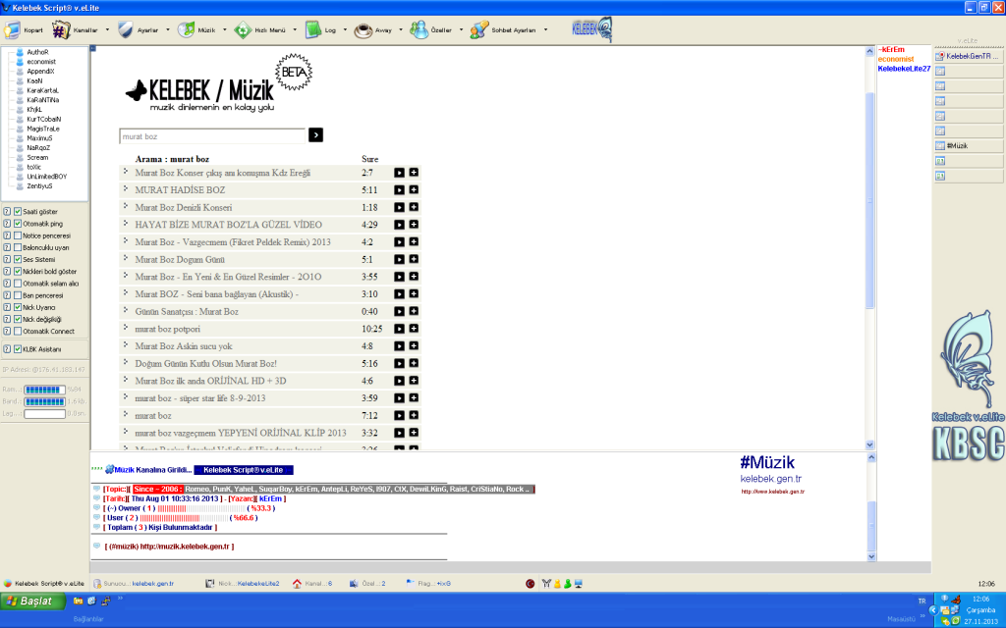Screen dimensions: 1006x628
Task: Open the Ayarlar dropdown arrow
Action: coord(168,30)
